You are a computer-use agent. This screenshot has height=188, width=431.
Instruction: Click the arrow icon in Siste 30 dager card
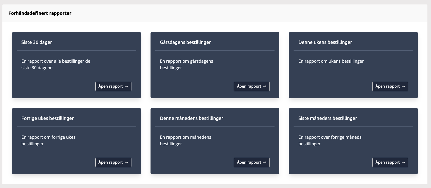126,86
